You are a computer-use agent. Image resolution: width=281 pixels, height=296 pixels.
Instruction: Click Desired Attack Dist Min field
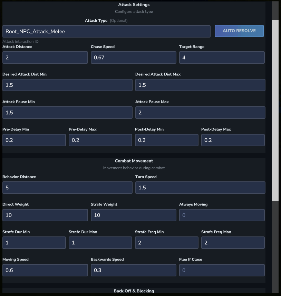(x=67, y=85)
